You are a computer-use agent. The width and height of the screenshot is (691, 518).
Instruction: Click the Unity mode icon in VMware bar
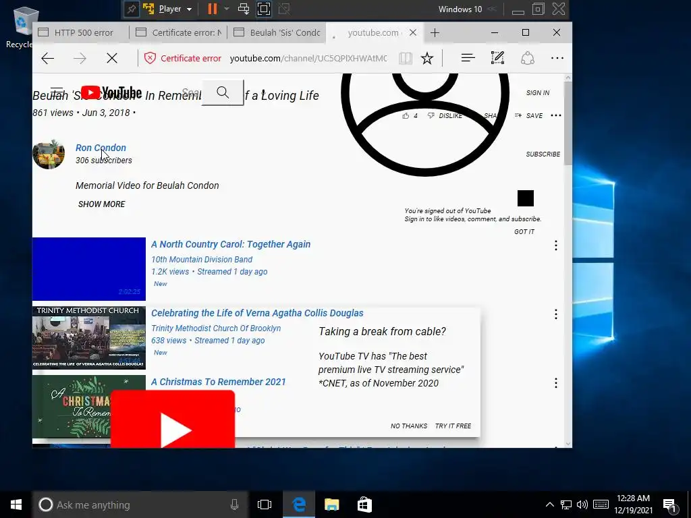(284, 9)
